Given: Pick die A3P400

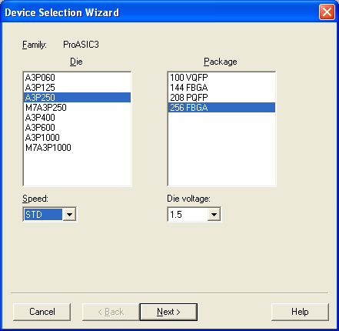Looking at the screenshot, I should coord(77,118).
